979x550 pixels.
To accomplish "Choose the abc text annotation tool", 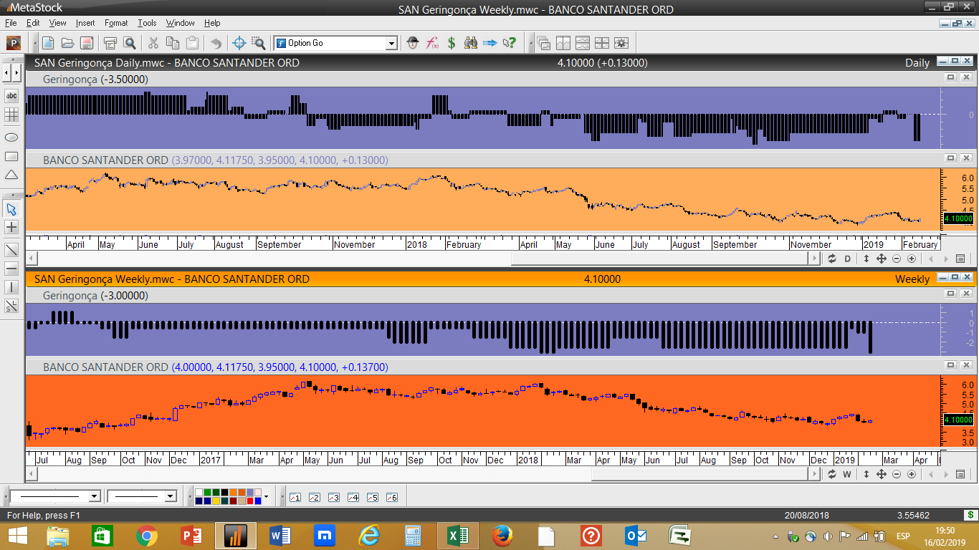I will (x=11, y=95).
